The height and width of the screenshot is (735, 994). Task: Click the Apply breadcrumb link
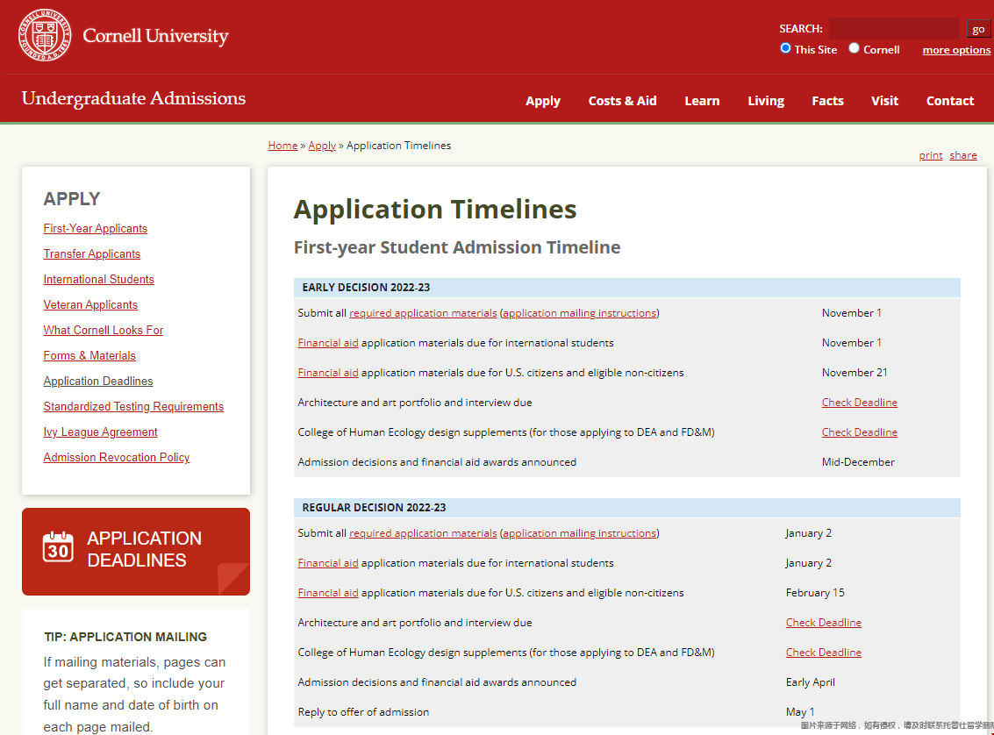(x=322, y=146)
